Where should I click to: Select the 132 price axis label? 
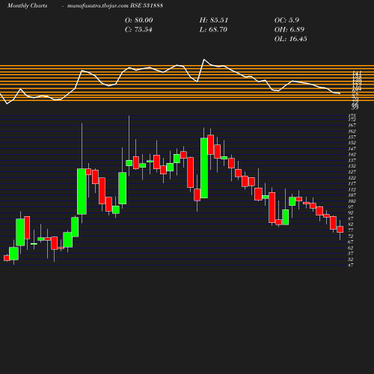click(352, 166)
